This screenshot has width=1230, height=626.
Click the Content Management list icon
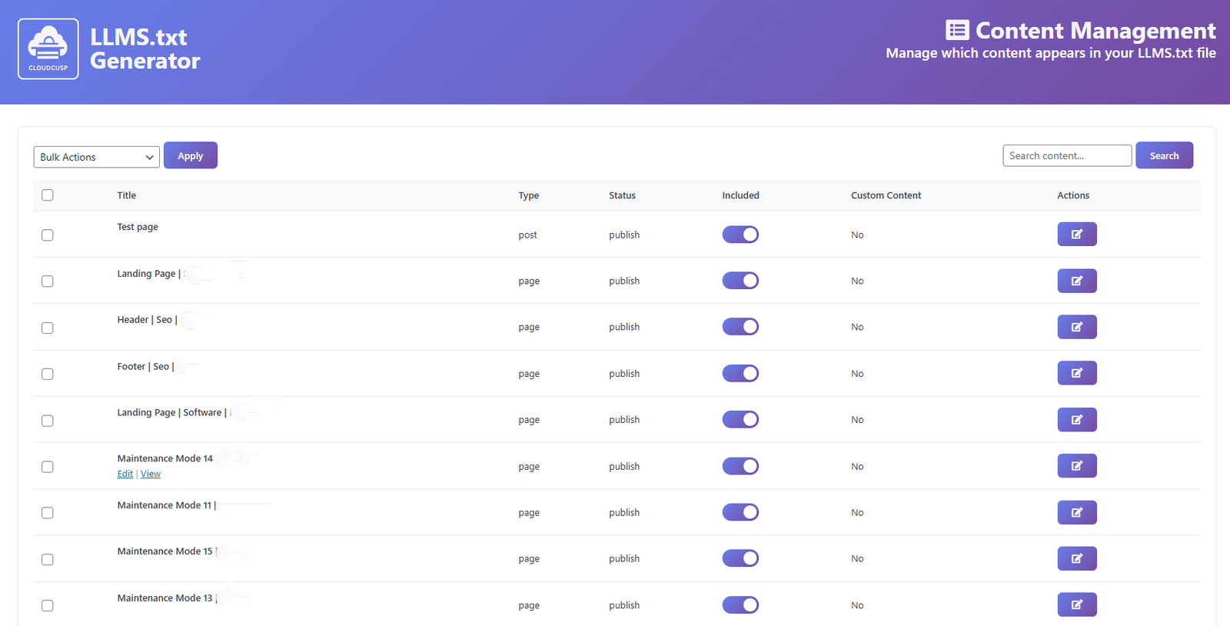[x=956, y=30]
